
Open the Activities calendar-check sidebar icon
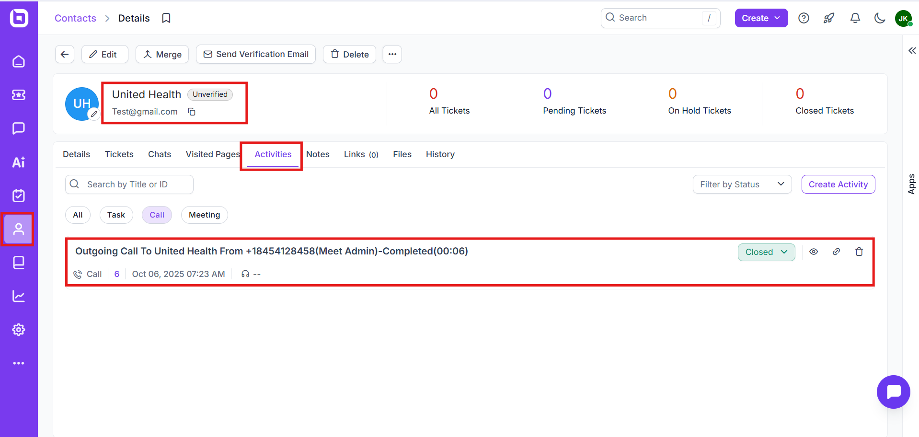point(19,195)
